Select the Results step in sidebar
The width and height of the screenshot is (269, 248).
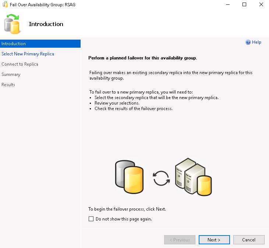(8, 85)
